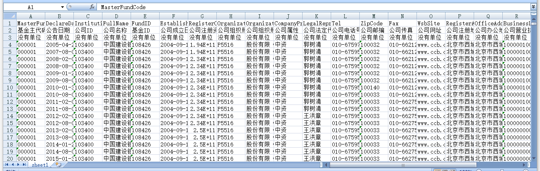The image size is (540, 171).
Task: Click the 2.5E+11 cell in row 16
Action: (x=202, y=130)
